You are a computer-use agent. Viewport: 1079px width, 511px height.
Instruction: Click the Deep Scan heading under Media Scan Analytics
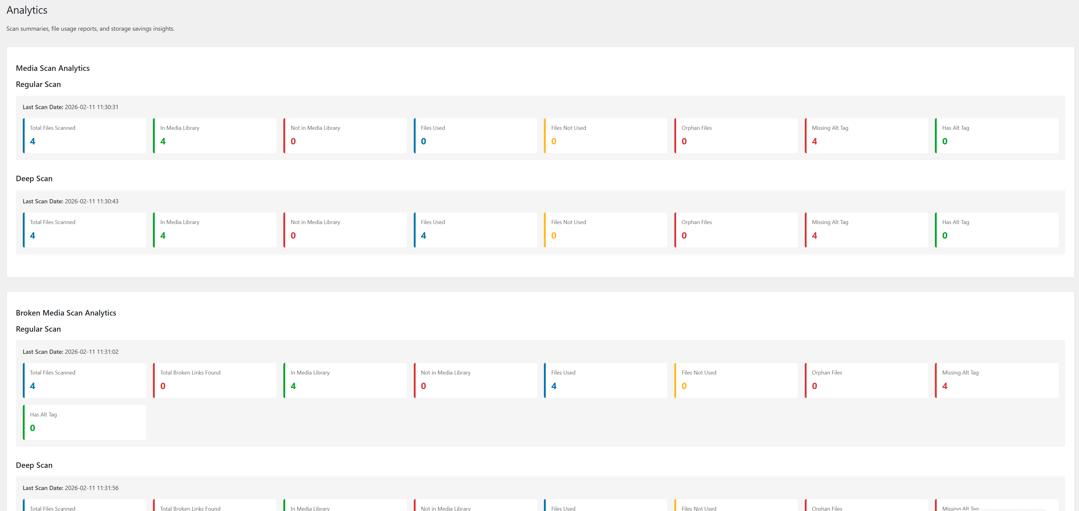[x=34, y=178]
